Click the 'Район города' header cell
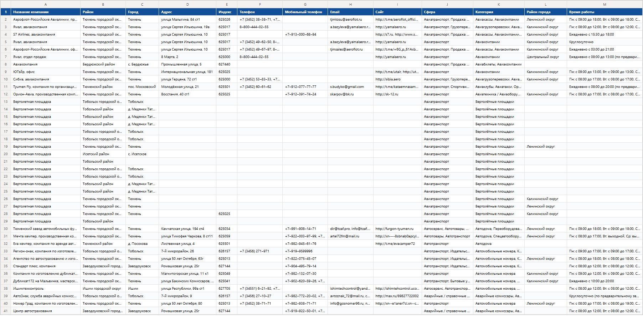Viewport: 643px width, 321px height. pos(546,12)
